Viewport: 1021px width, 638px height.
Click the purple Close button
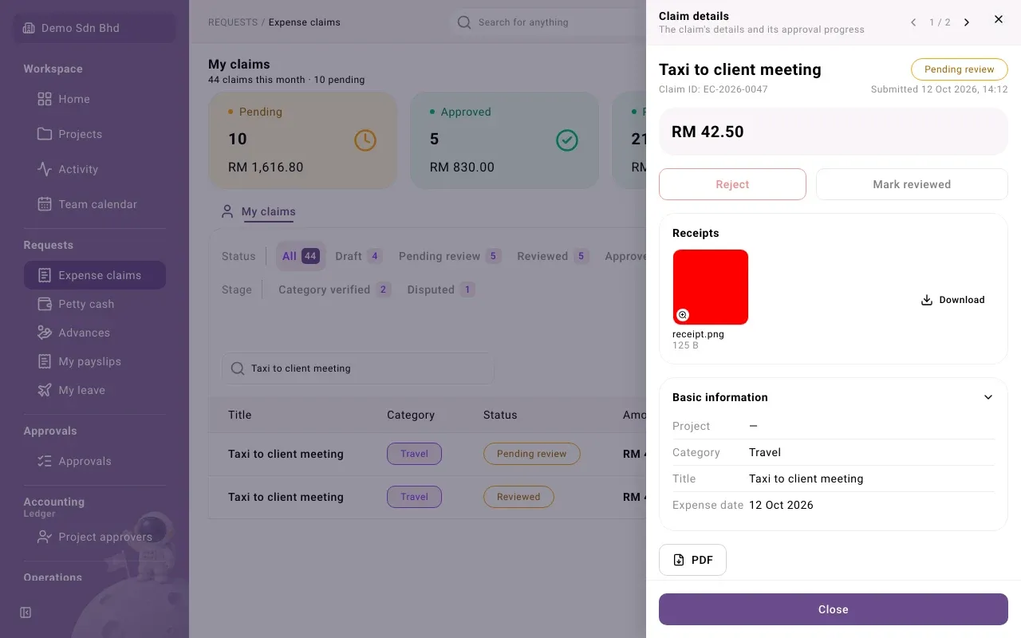point(834,609)
